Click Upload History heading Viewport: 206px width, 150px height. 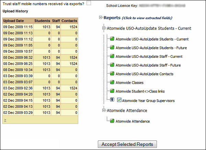[x=15, y=11]
